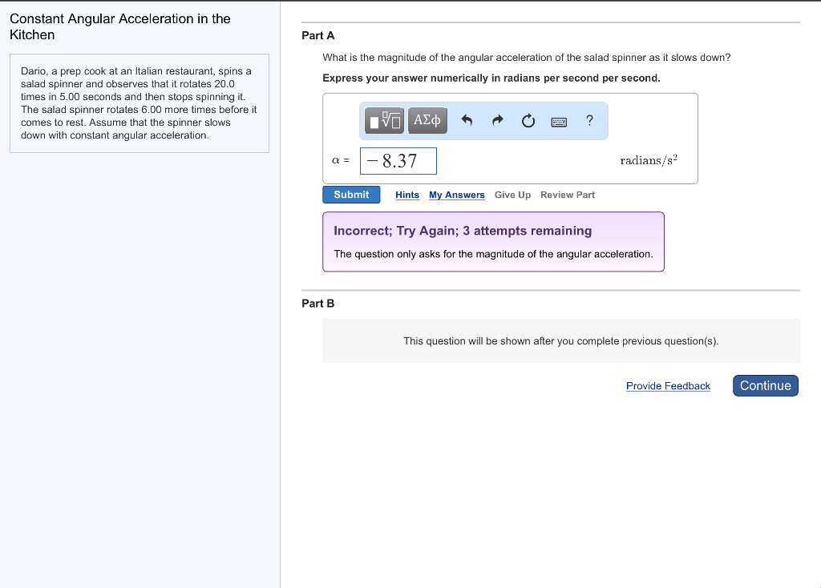Open the Hints link

(407, 195)
